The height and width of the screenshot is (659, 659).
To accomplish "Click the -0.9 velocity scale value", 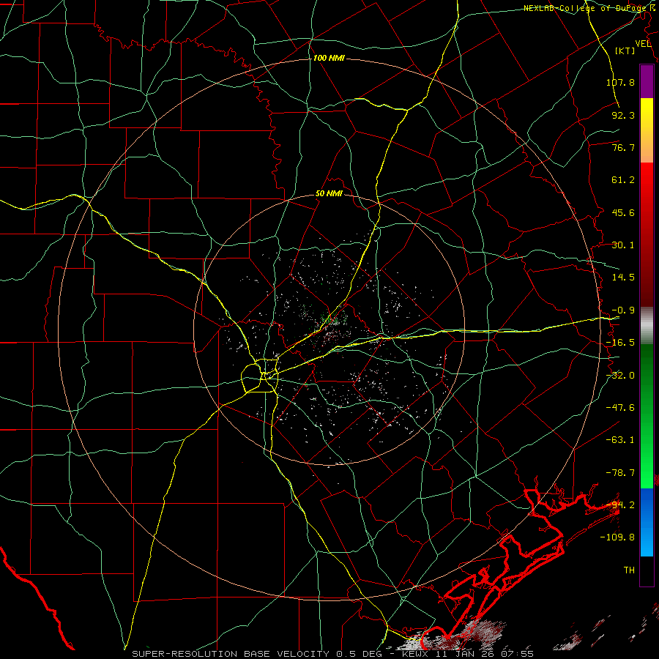I will pos(623,310).
